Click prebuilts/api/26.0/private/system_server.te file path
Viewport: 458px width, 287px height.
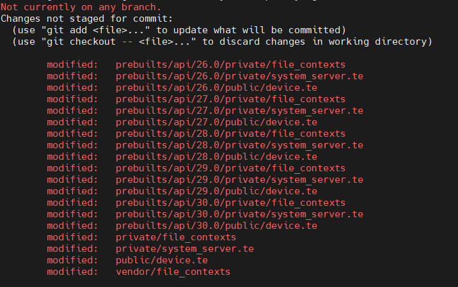(x=239, y=76)
